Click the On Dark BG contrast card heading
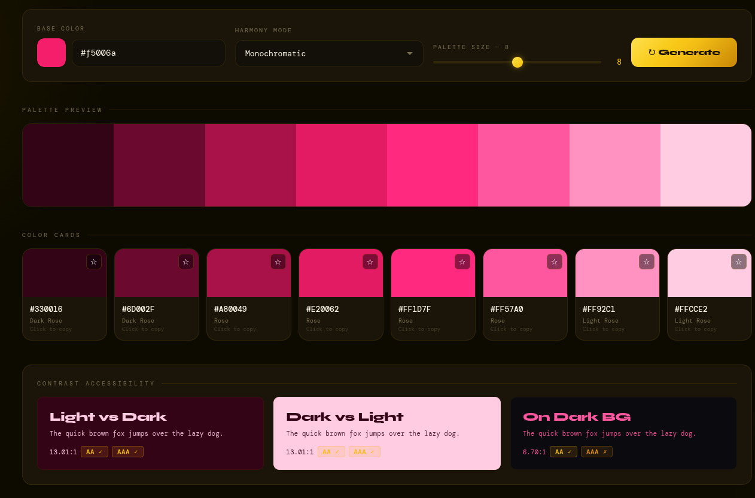 tap(577, 417)
